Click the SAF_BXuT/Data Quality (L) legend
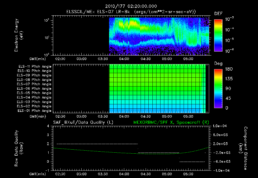The width and height of the screenshot is (258, 178). click(83, 122)
